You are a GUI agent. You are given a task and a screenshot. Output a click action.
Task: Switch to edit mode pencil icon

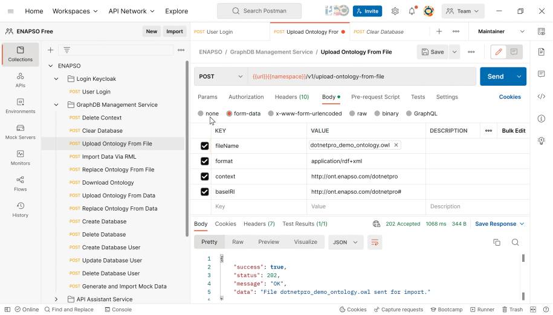pyautogui.click(x=499, y=52)
